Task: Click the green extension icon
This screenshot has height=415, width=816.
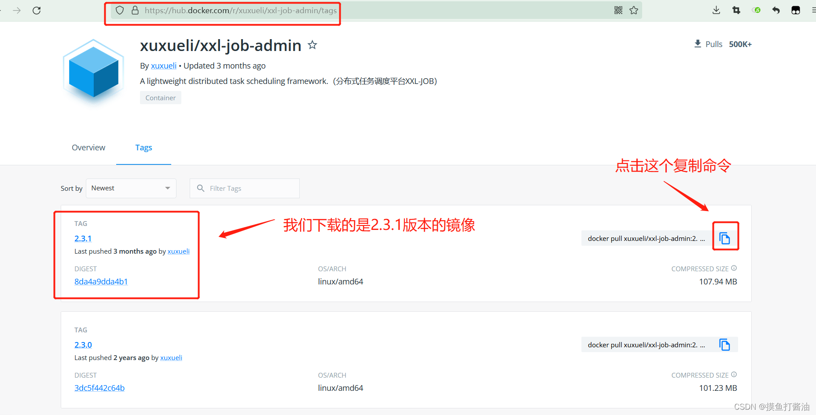Action: (757, 10)
